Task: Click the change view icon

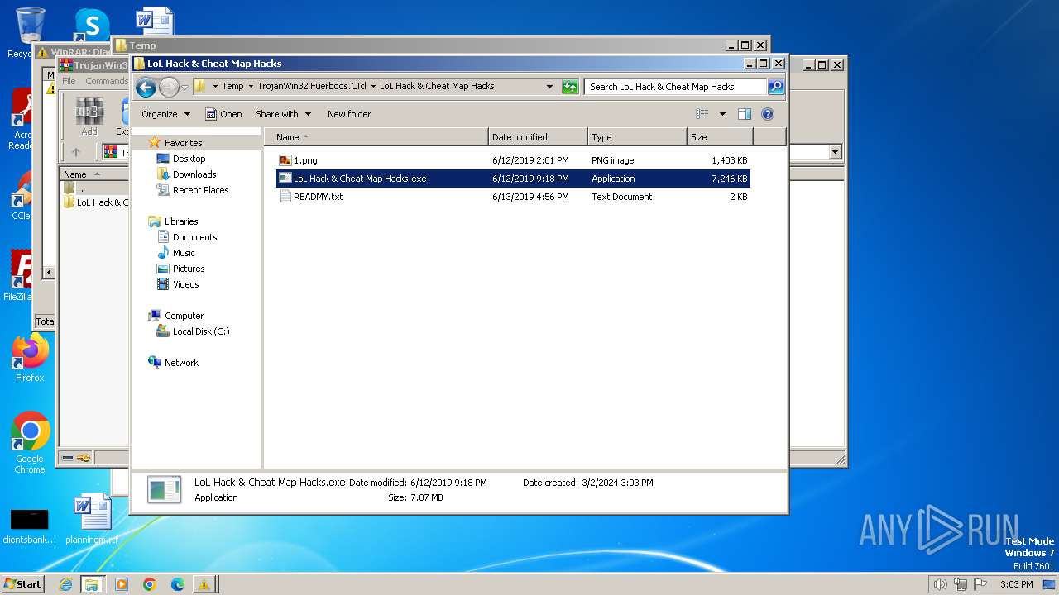Action: [x=702, y=114]
